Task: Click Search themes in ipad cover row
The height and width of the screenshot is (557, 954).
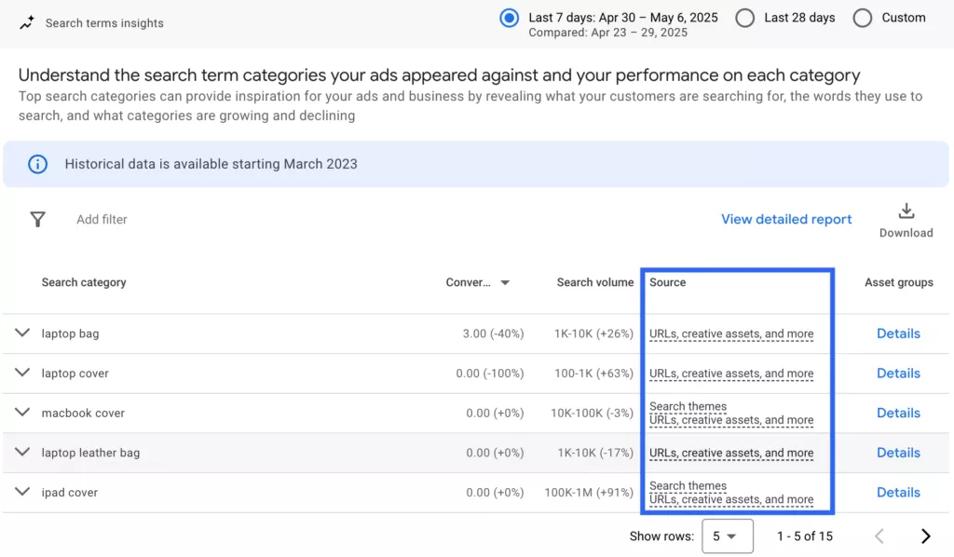Action: click(x=688, y=486)
